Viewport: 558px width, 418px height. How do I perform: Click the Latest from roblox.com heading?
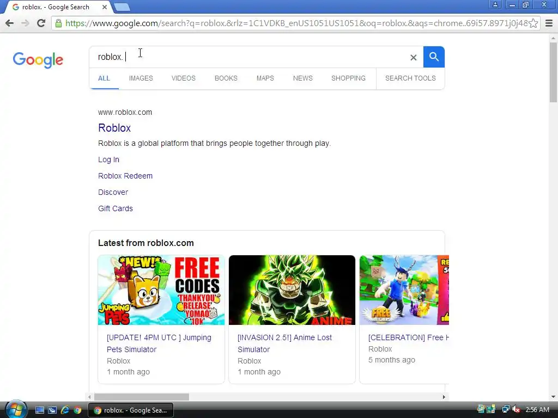(146, 243)
